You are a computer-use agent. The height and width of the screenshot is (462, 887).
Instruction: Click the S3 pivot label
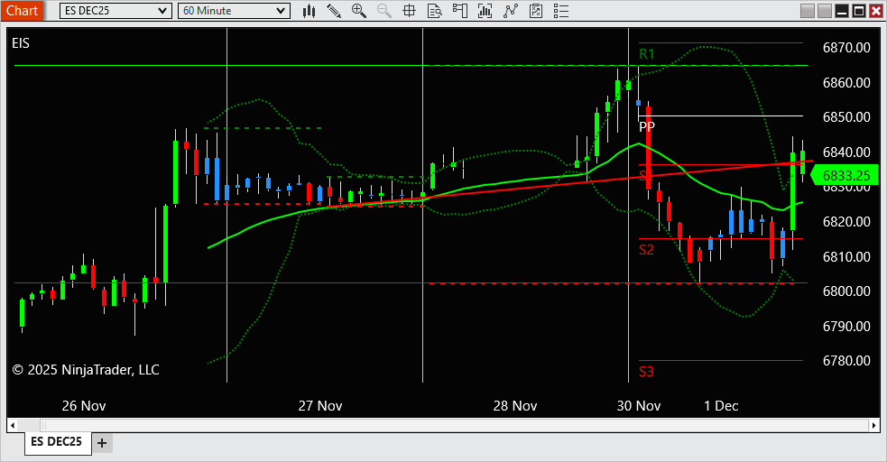pos(647,372)
